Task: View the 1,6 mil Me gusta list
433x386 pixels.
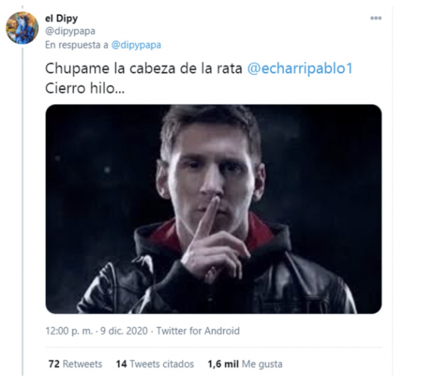Action: point(245,364)
